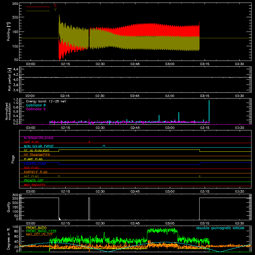The width and height of the screenshot is (255, 255).
Task: Click the 0.4 tick on Normalized modulation axis
Action: 16,116
